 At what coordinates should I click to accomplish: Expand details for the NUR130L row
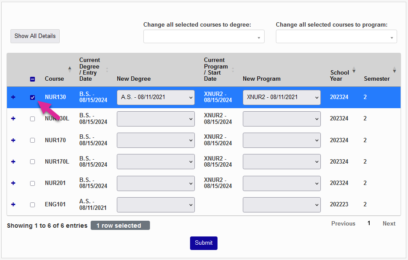[13, 118]
